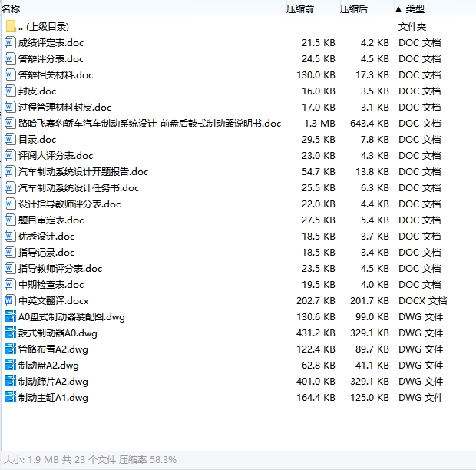Image resolution: width=476 pixels, height=470 pixels.
Task: Select the file name 制动主缸A1.dwg
Action: pos(53,397)
